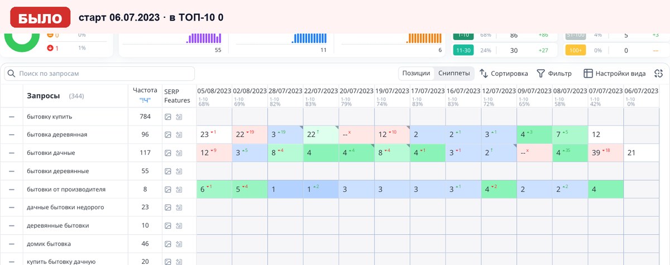Click the second SERP feature icon for «домик бытовка»
The image size is (670, 265).
(x=179, y=244)
